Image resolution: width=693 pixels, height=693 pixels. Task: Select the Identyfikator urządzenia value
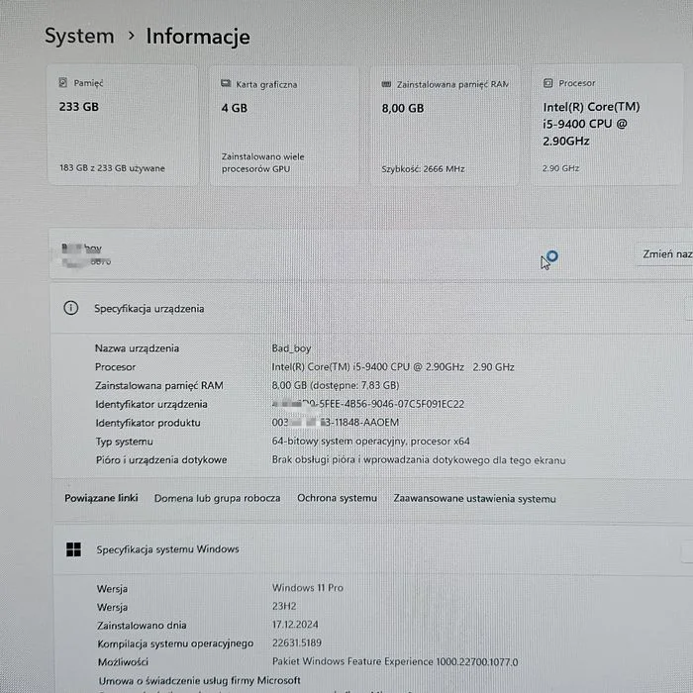click(x=368, y=404)
